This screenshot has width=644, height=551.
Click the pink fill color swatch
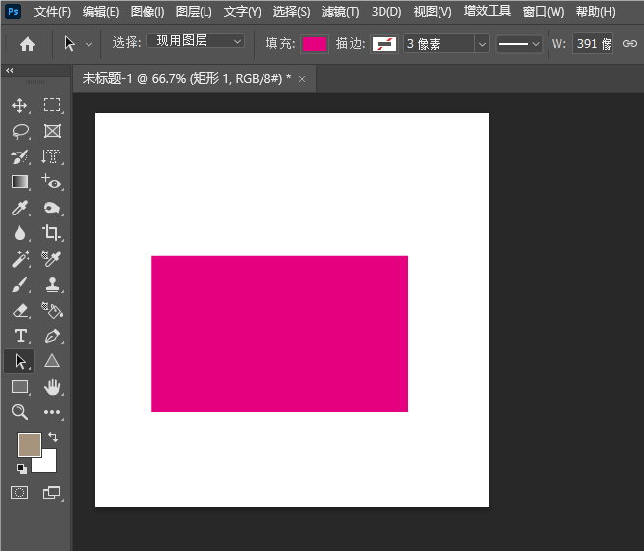315,44
